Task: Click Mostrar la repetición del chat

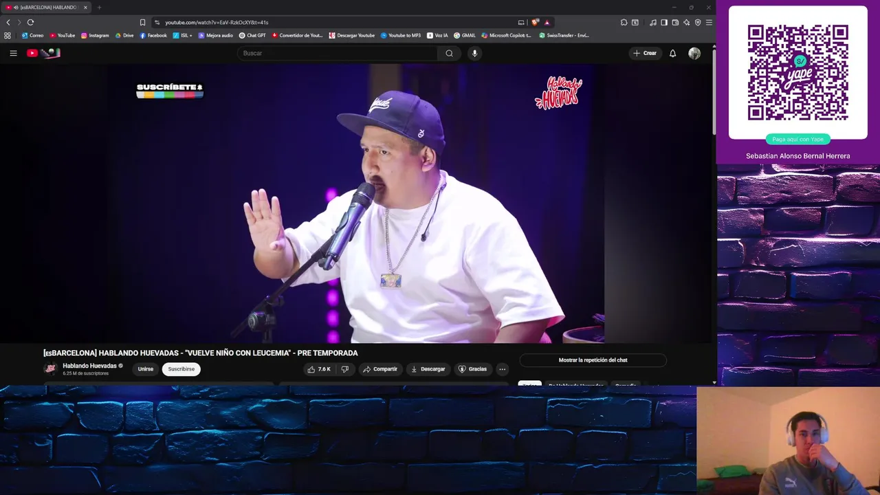Action: pyautogui.click(x=593, y=360)
